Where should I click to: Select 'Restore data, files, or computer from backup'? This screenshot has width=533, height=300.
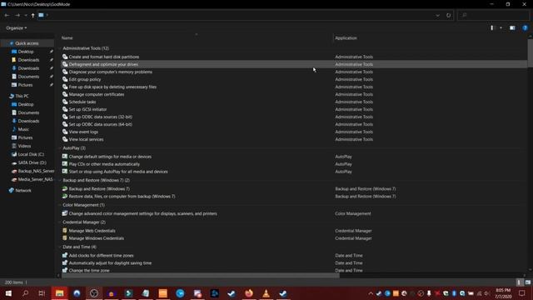pyautogui.click(x=122, y=197)
